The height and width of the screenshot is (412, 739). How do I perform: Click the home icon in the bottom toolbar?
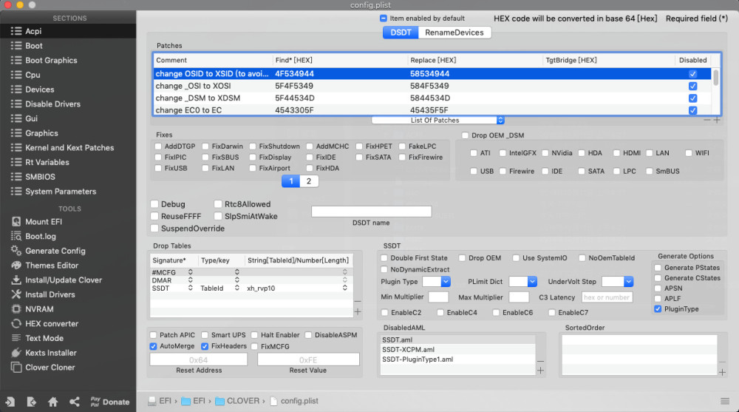click(x=53, y=402)
